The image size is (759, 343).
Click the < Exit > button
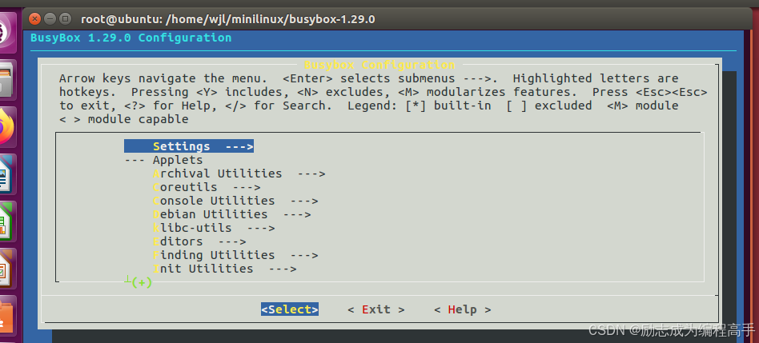(x=376, y=309)
